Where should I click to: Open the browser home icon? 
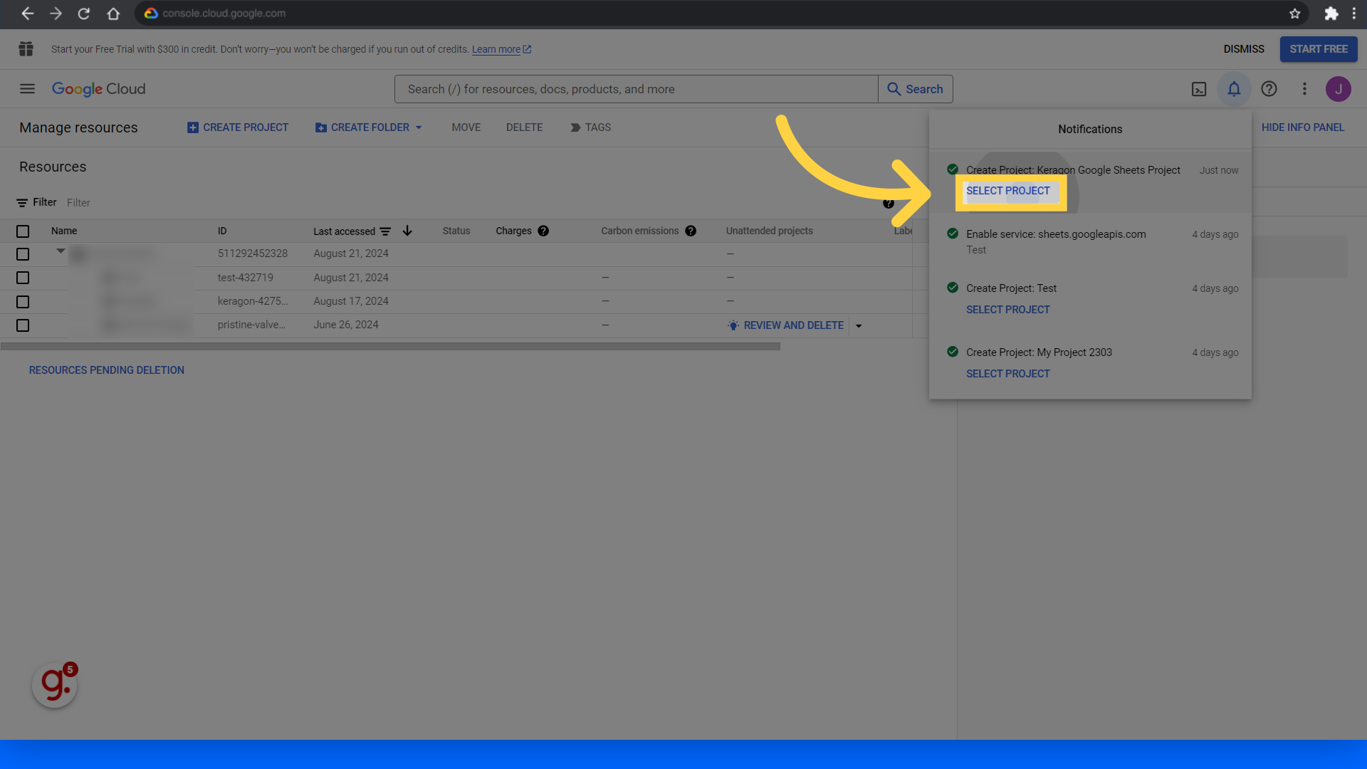pos(113,14)
